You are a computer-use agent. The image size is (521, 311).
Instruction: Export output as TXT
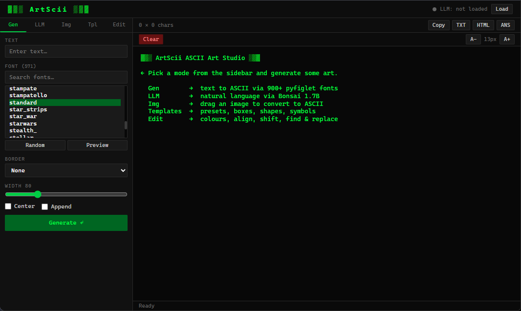pos(461,25)
